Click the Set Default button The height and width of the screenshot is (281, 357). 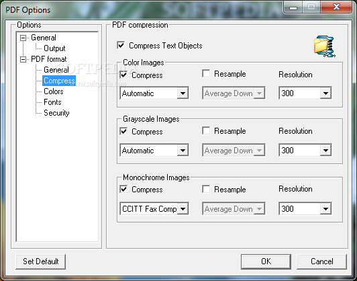point(41,262)
